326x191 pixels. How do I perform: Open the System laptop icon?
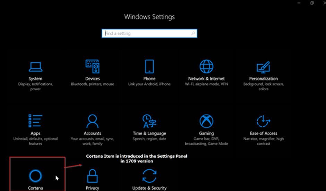(36, 67)
